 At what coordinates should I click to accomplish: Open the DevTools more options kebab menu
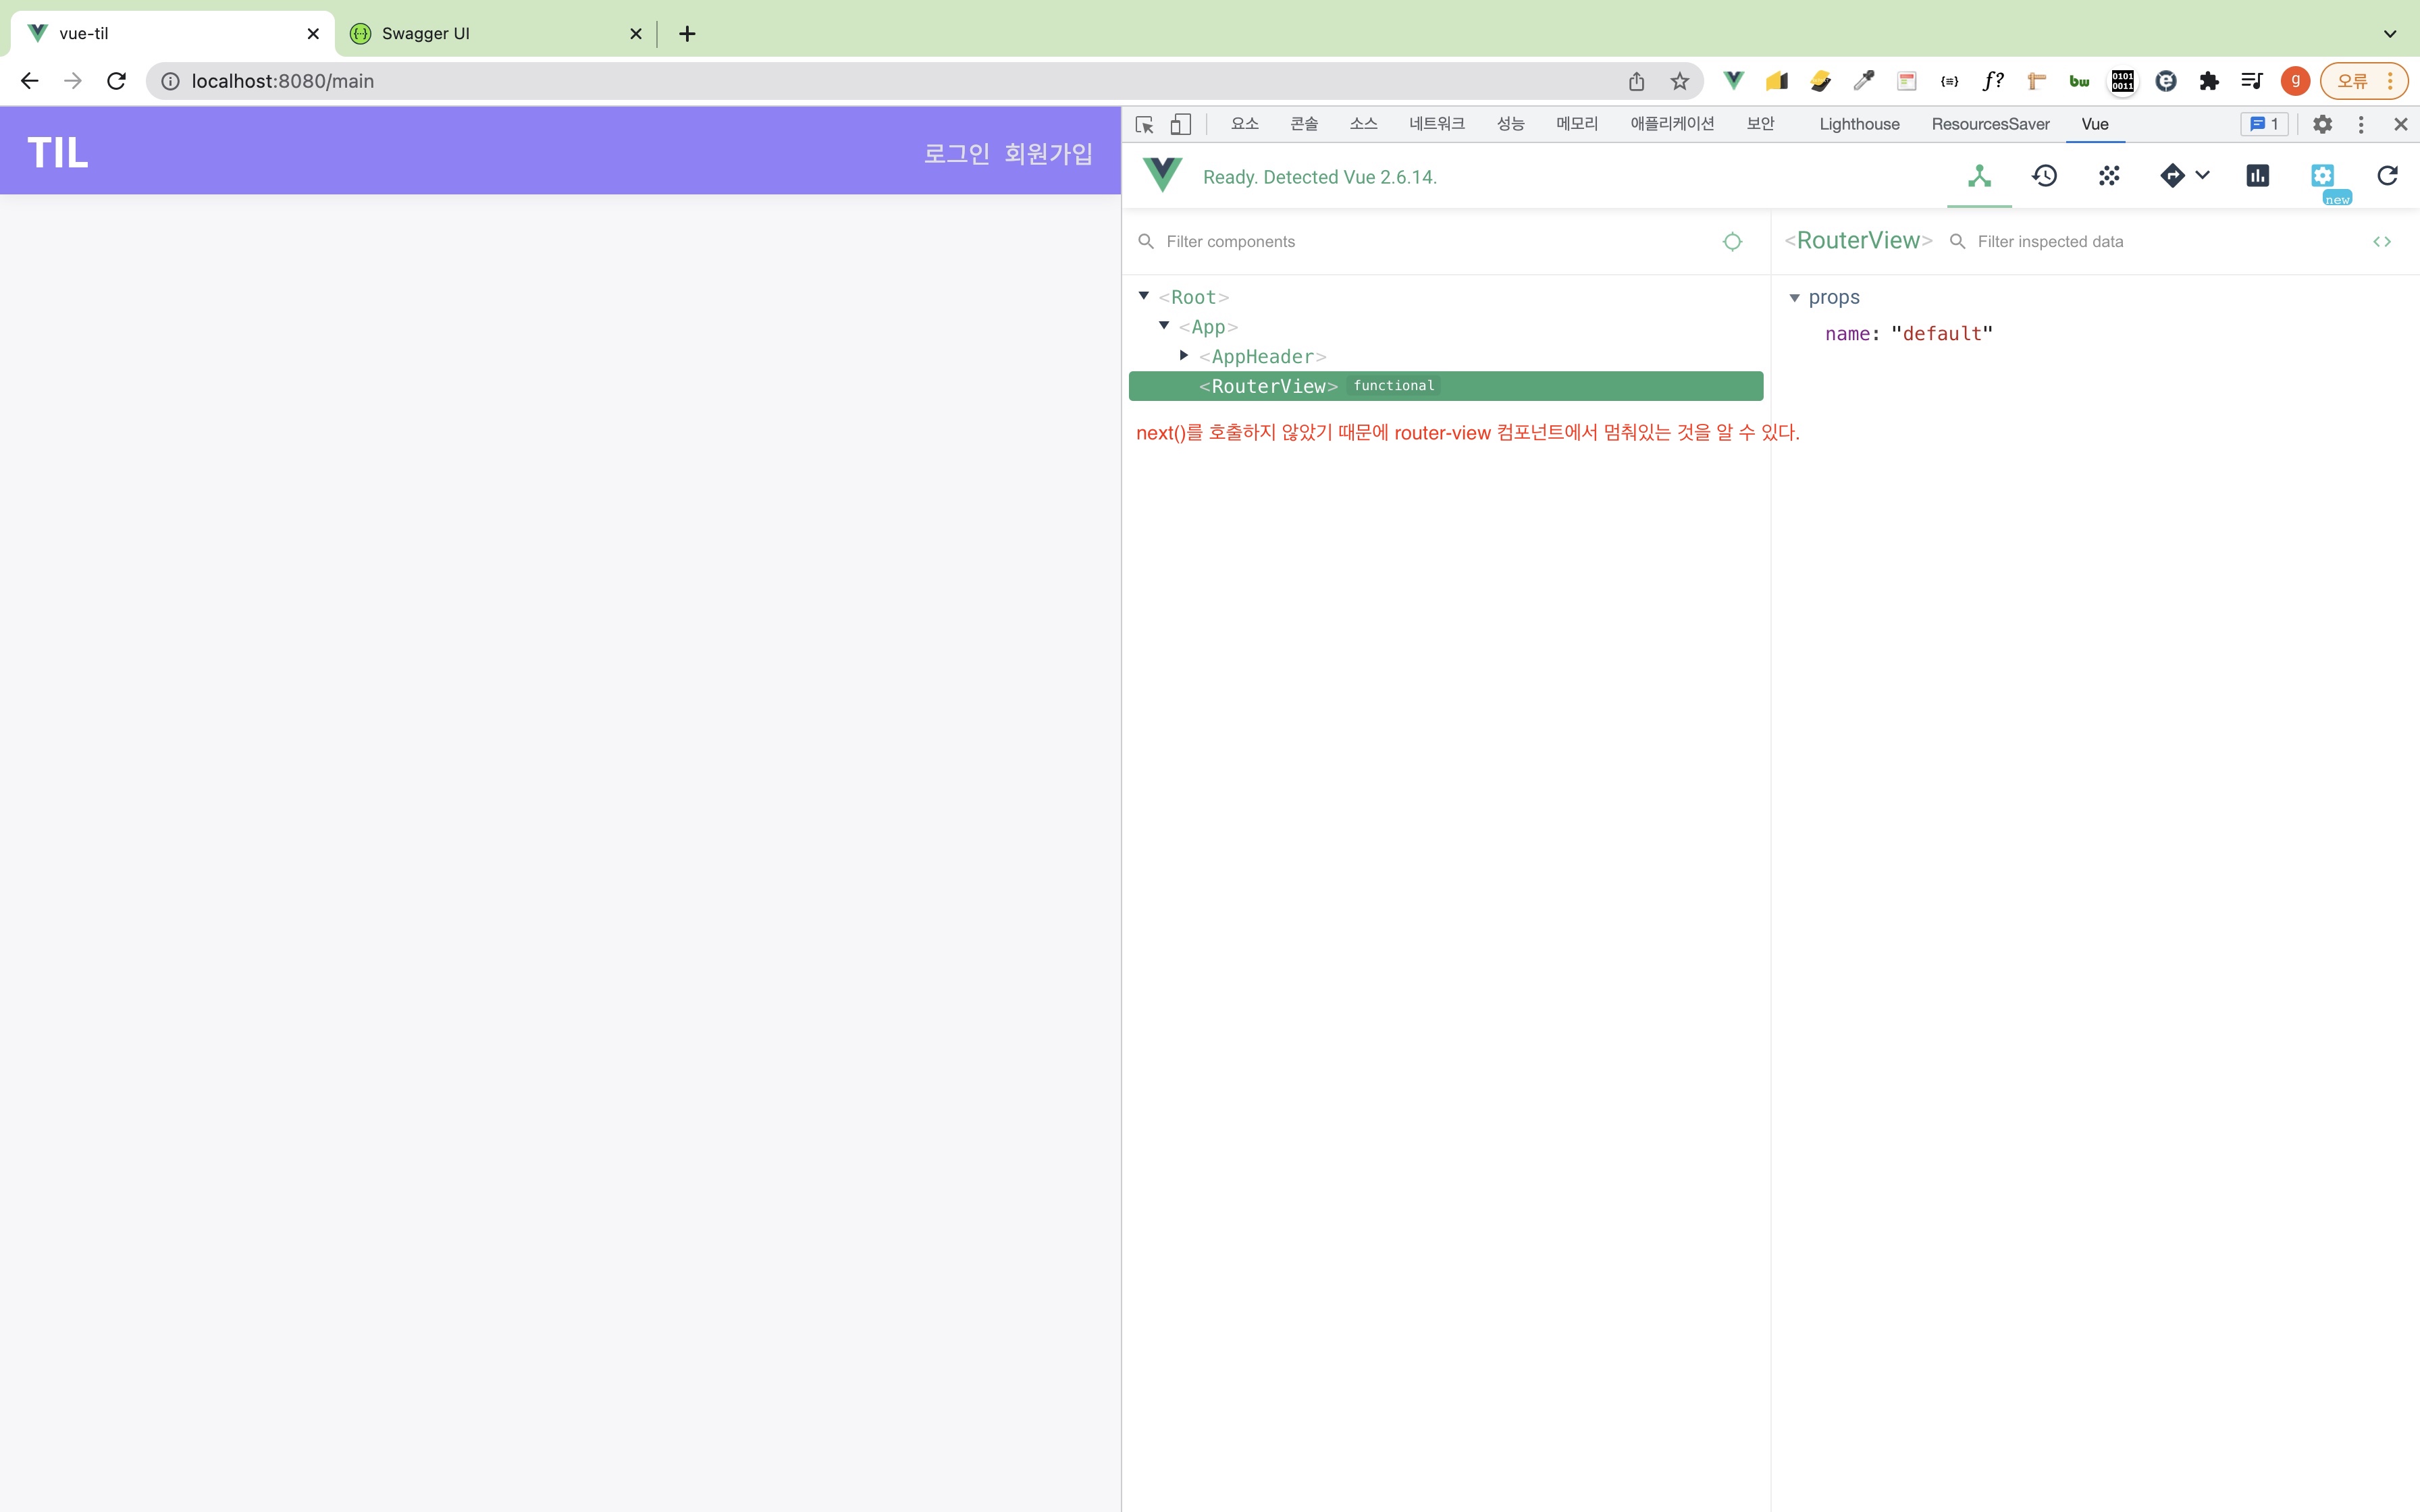tap(2361, 124)
